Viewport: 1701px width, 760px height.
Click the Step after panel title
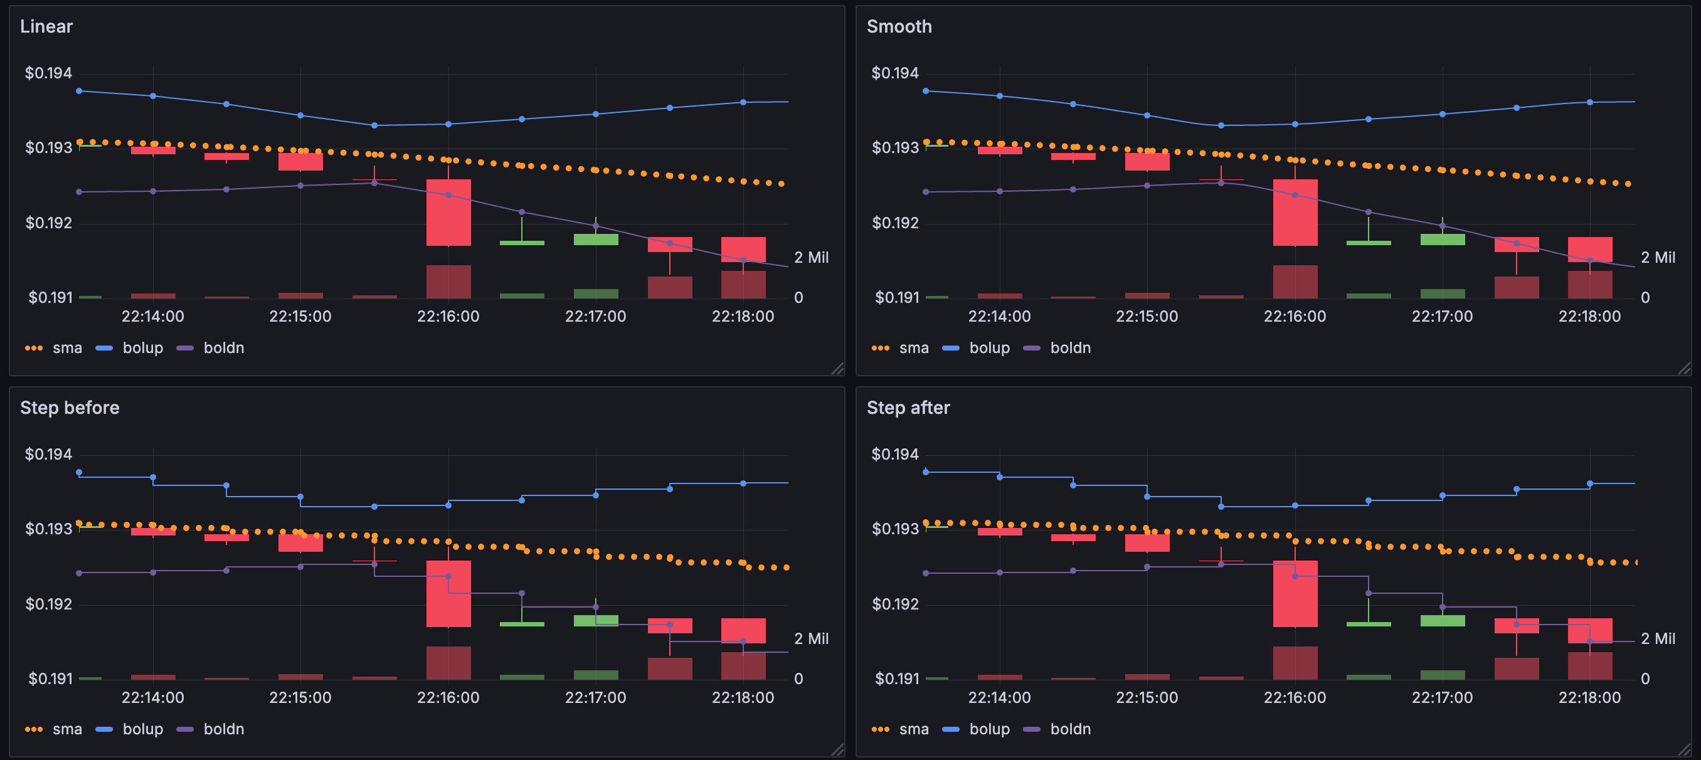point(909,408)
